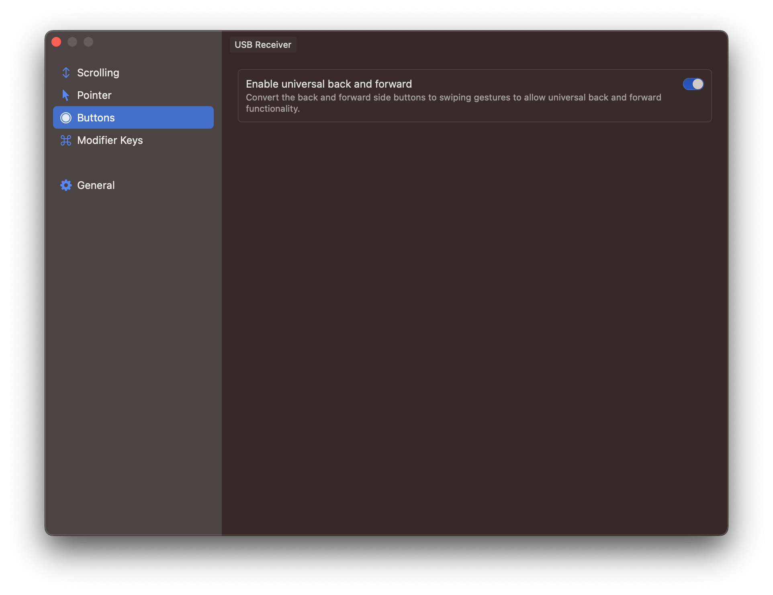
Task: Toggle the switch next to Enable universal back and forward
Action: (x=693, y=84)
